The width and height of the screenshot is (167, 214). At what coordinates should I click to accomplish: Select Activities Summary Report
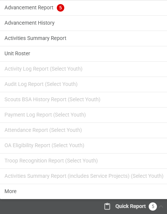coord(83,38)
